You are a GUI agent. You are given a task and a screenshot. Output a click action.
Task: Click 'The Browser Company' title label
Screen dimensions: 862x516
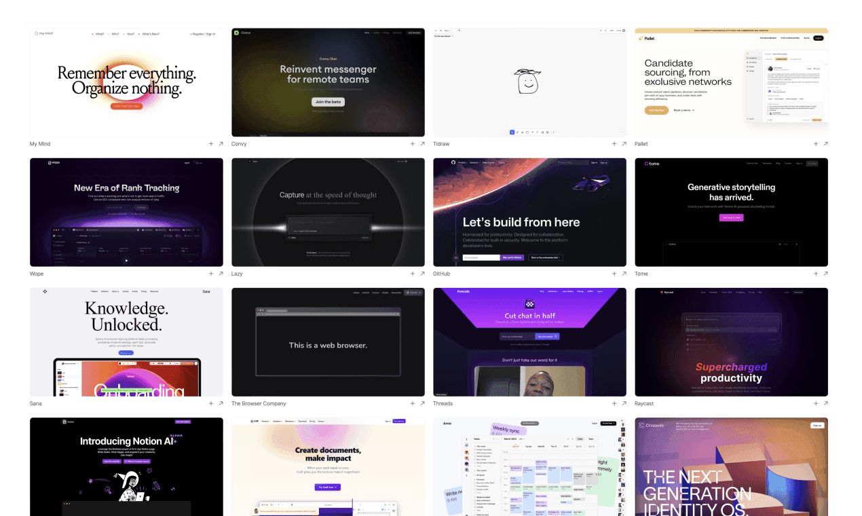click(259, 403)
